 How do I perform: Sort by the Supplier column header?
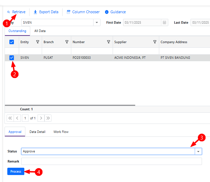(120, 42)
